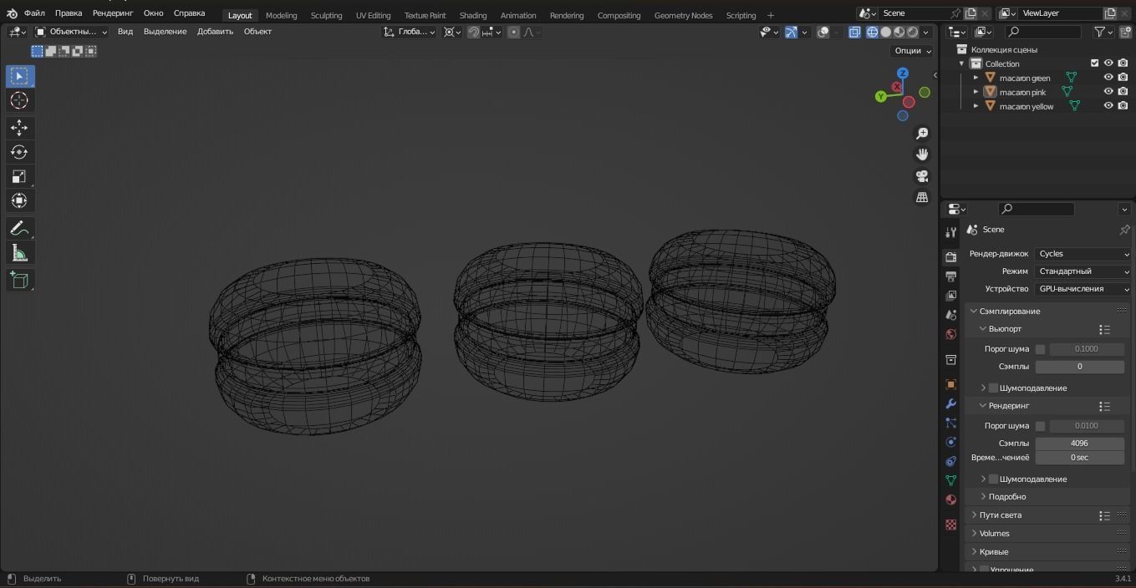The height and width of the screenshot is (588, 1136).
Task: Select the Move tool in the toolbar
Action: (x=19, y=127)
